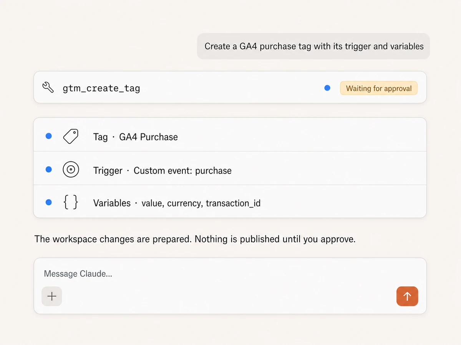This screenshot has width=461, height=345.
Task: Click the blue dot in the Trigger row
Action: (49, 169)
